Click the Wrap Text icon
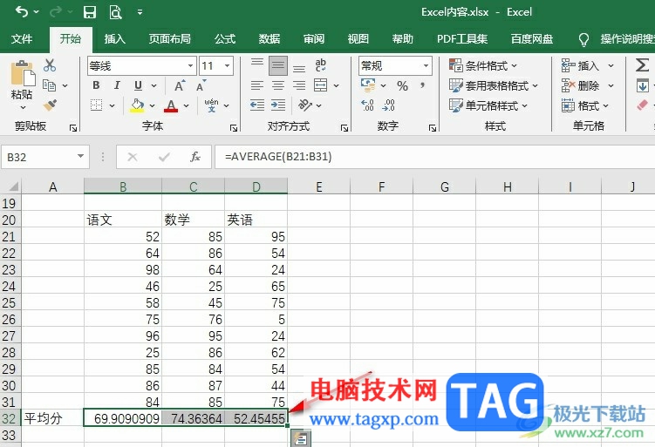This screenshot has width=655, height=447. pyautogui.click(x=320, y=65)
